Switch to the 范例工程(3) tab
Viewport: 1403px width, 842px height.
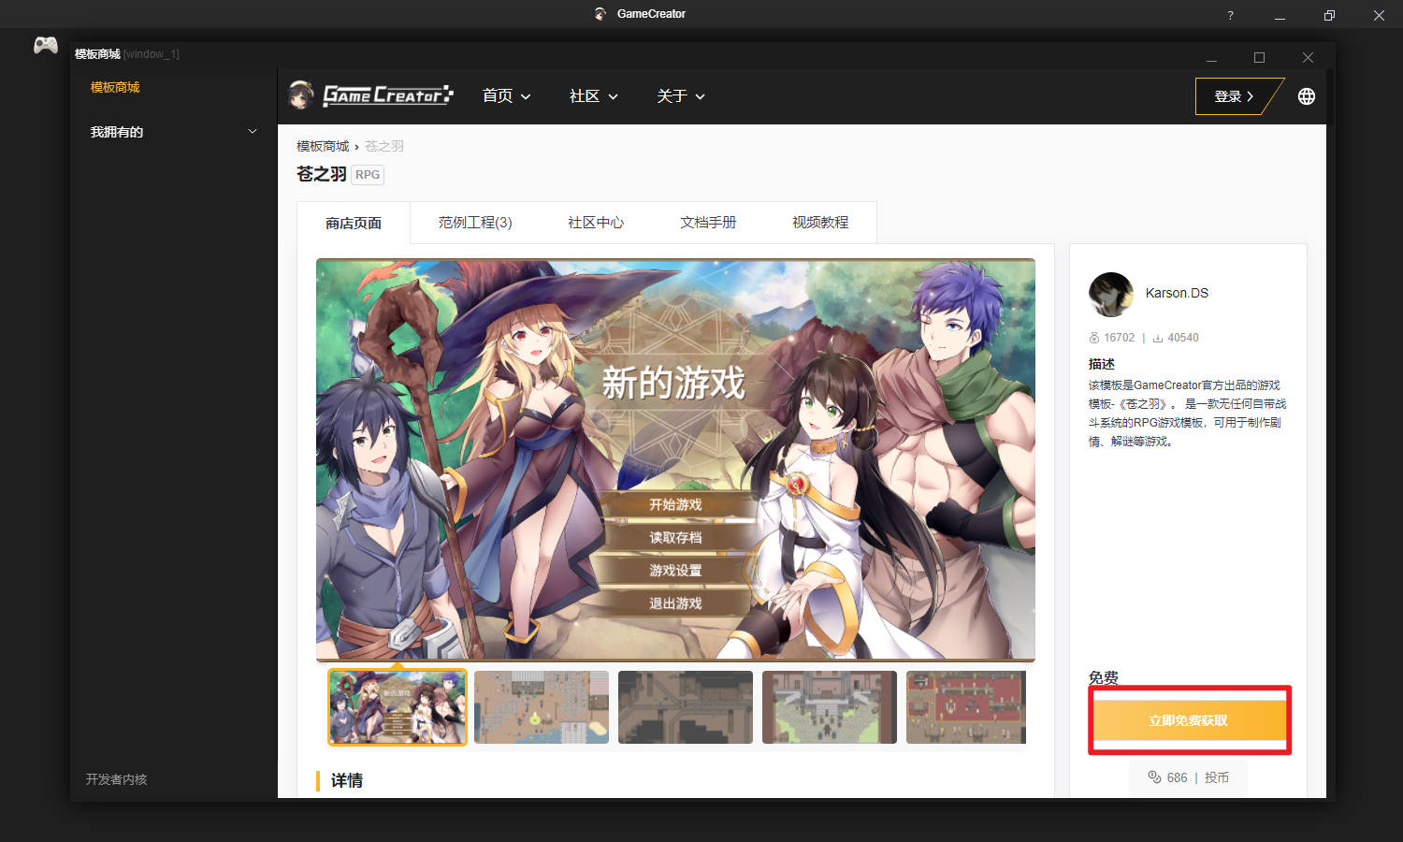[x=475, y=223]
